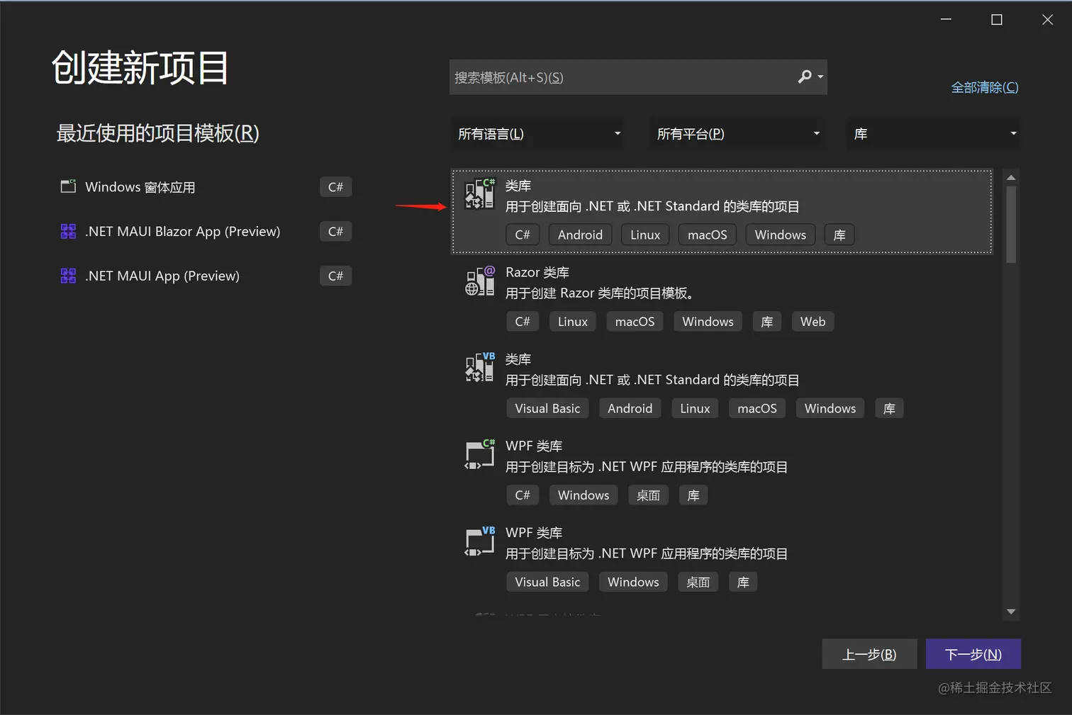The image size is (1072, 715).
Task: Click the search magnifier icon
Action: [x=805, y=77]
